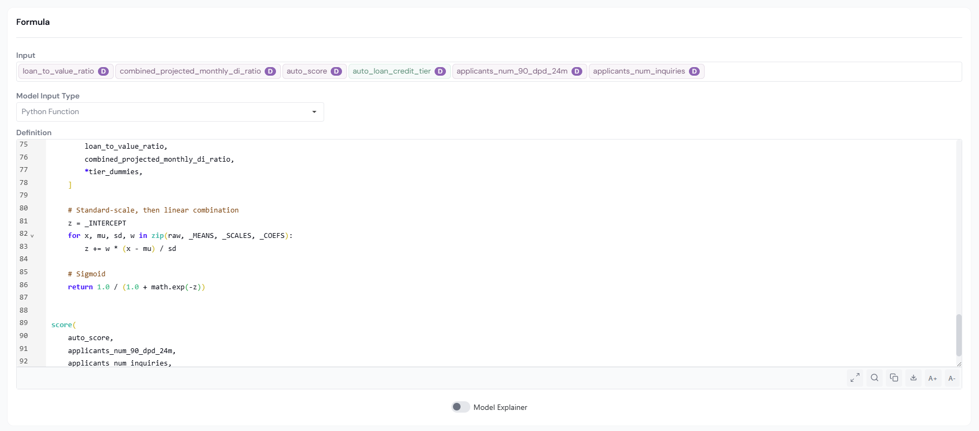The height and width of the screenshot is (431, 979).
Task: Click the 'loan_to_value_ratio,' code on line 75
Action: [x=126, y=146]
